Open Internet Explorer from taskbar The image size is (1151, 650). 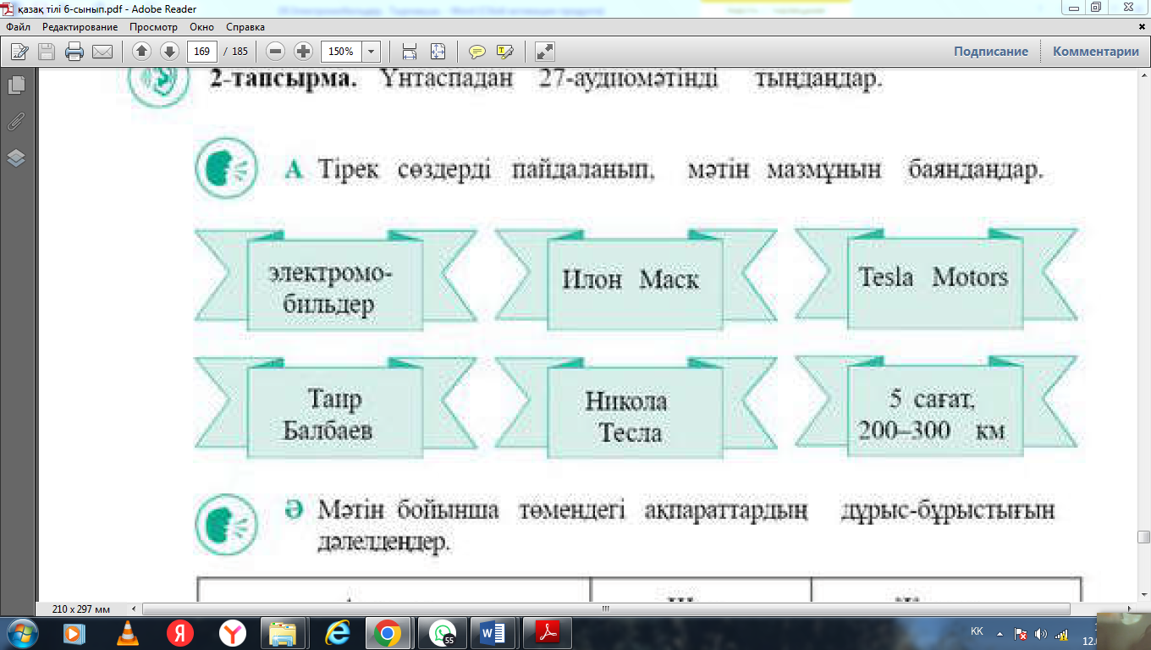coord(337,632)
